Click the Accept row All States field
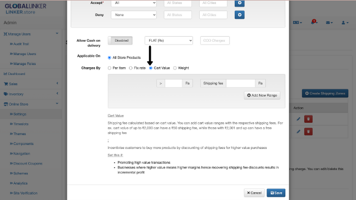The height and width of the screenshot is (200, 356). point(178,3)
